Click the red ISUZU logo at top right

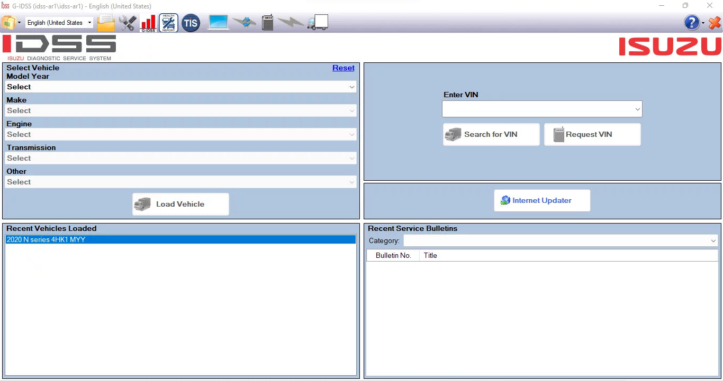[x=670, y=47]
